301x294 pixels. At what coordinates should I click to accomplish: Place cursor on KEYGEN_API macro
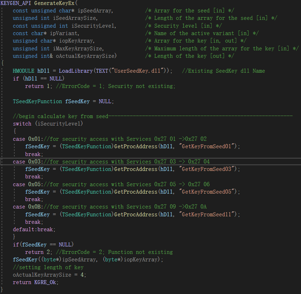coord(16,3)
